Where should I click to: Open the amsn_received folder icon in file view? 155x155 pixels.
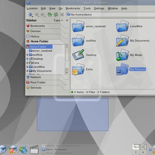tap(78, 26)
